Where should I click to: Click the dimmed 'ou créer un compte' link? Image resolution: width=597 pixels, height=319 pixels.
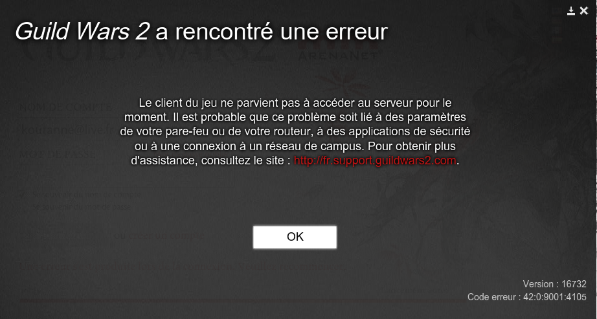[159, 236]
